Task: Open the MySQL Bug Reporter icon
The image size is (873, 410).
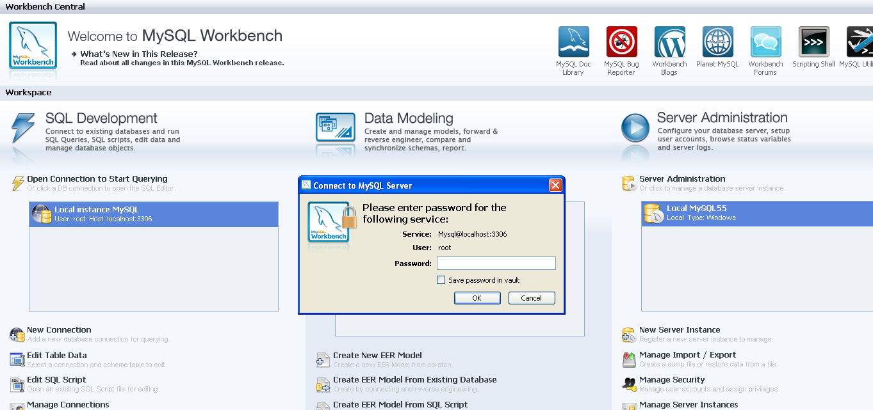Action: click(621, 42)
